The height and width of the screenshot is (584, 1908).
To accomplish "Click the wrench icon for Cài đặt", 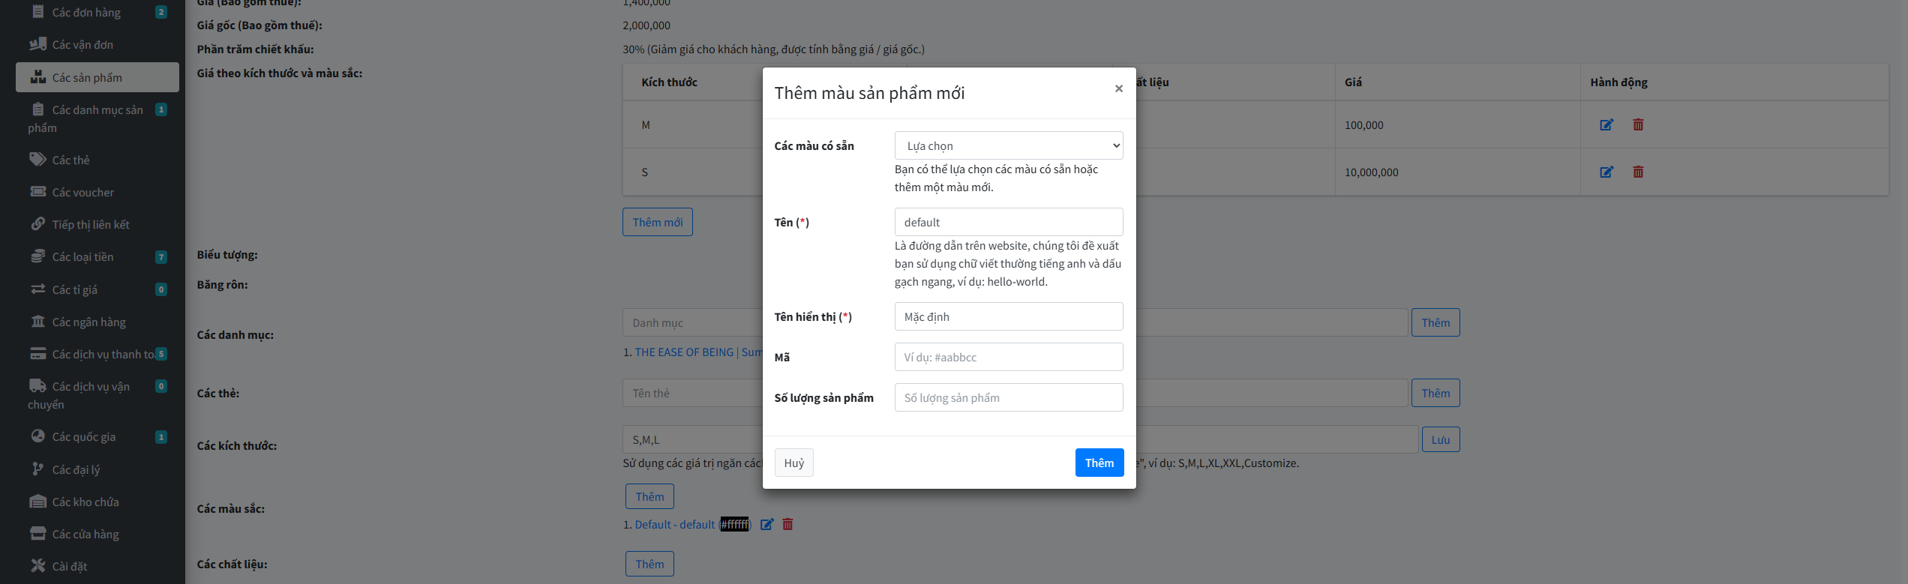I will click(x=37, y=566).
